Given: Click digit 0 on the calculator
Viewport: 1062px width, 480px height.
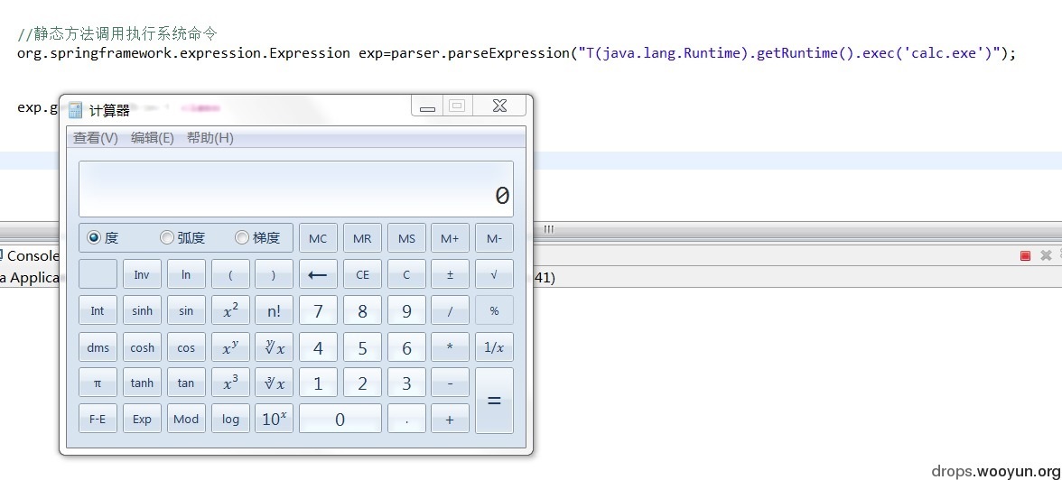Looking at the screenshot, I should pyautogui.click(x=340, y=419).
